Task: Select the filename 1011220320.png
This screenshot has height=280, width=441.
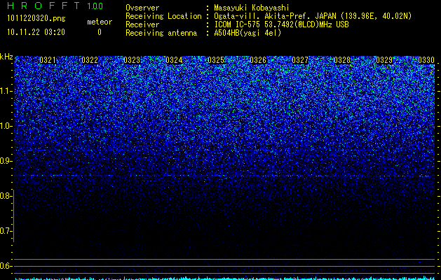Action: tap(36, 19)
